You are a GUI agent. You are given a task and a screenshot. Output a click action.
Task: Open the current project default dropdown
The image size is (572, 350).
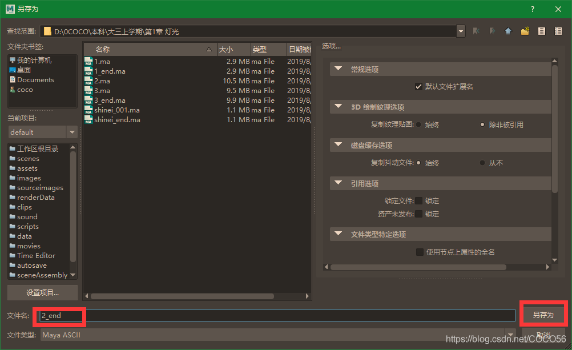tap(72, 132)
